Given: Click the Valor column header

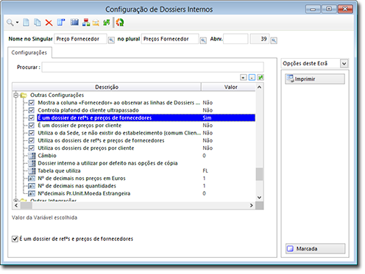Looking at the screenshot, I should pos(231,87).
